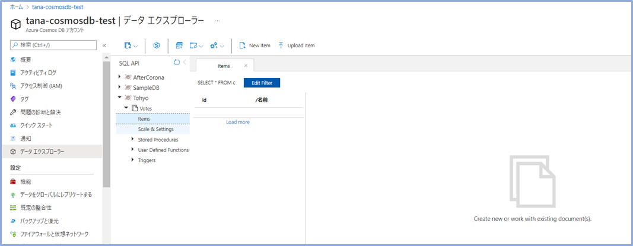Click the ellipsis more options beside the title
The image size is (633, 246).
pos(217,21)
